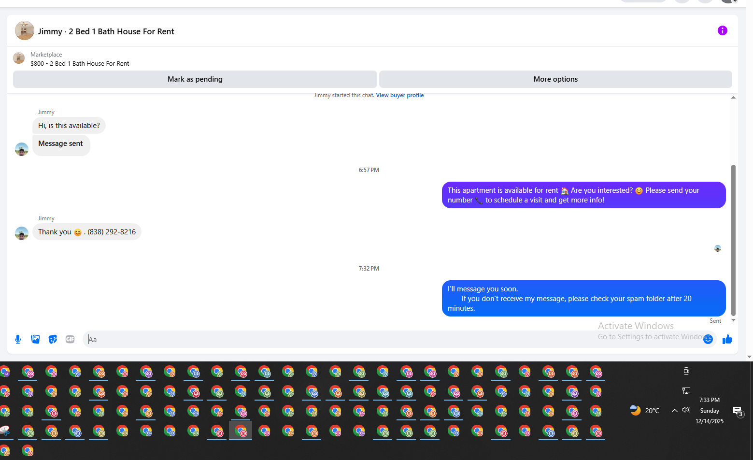This screenshot has height=460, width=753.
Task: Click the taskbar clock showing 7:33 PM
Action: (x=710, y=411)
